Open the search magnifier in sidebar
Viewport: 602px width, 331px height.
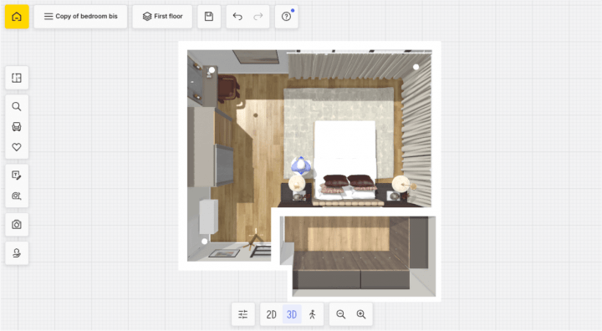click(x=17, y=106)
